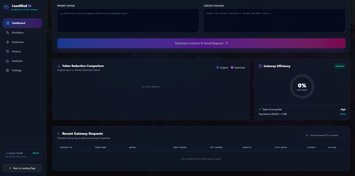
Task: Open the History page
Action: point(22,51)
